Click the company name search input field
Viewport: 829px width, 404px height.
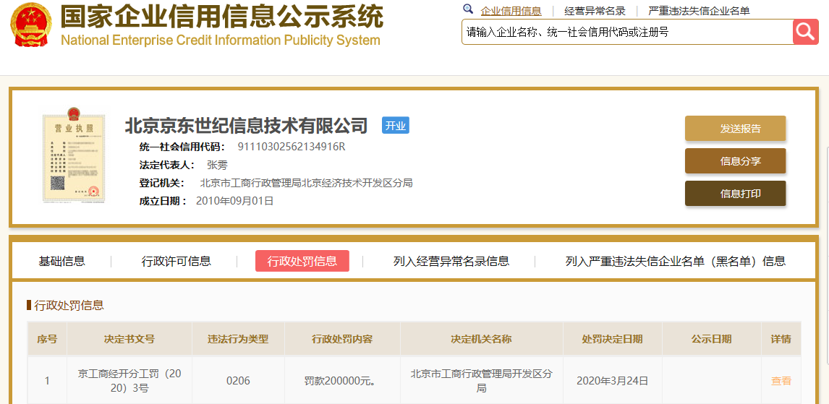coord(627,32)
